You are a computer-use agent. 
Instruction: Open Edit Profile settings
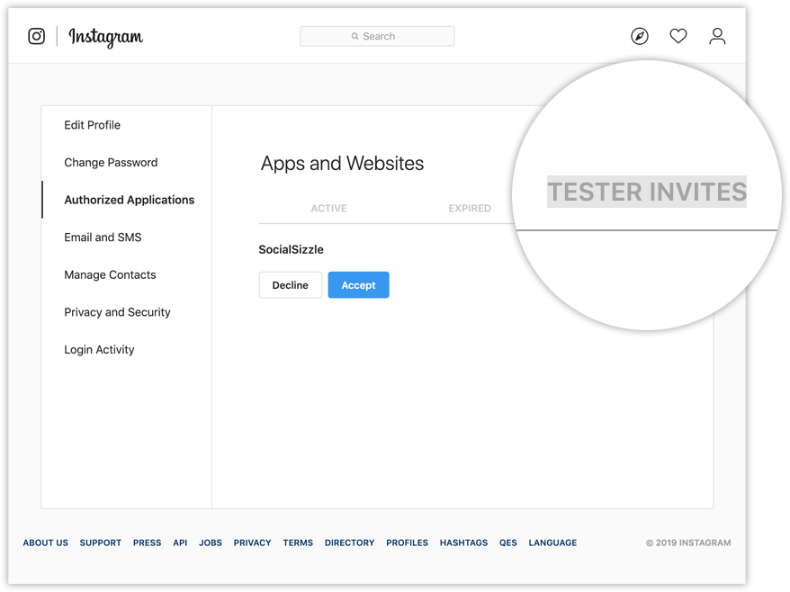[x=92, y=125]
